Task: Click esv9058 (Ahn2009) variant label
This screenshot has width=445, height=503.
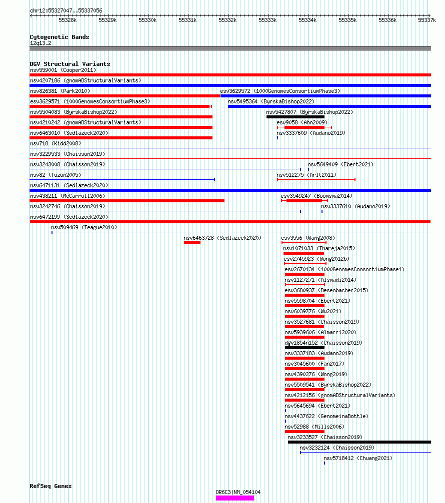Action: [x=302, y=122]
